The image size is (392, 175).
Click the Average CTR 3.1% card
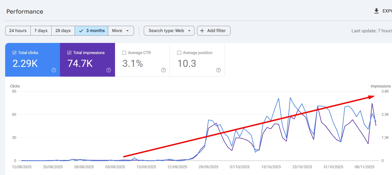[142, 60]
